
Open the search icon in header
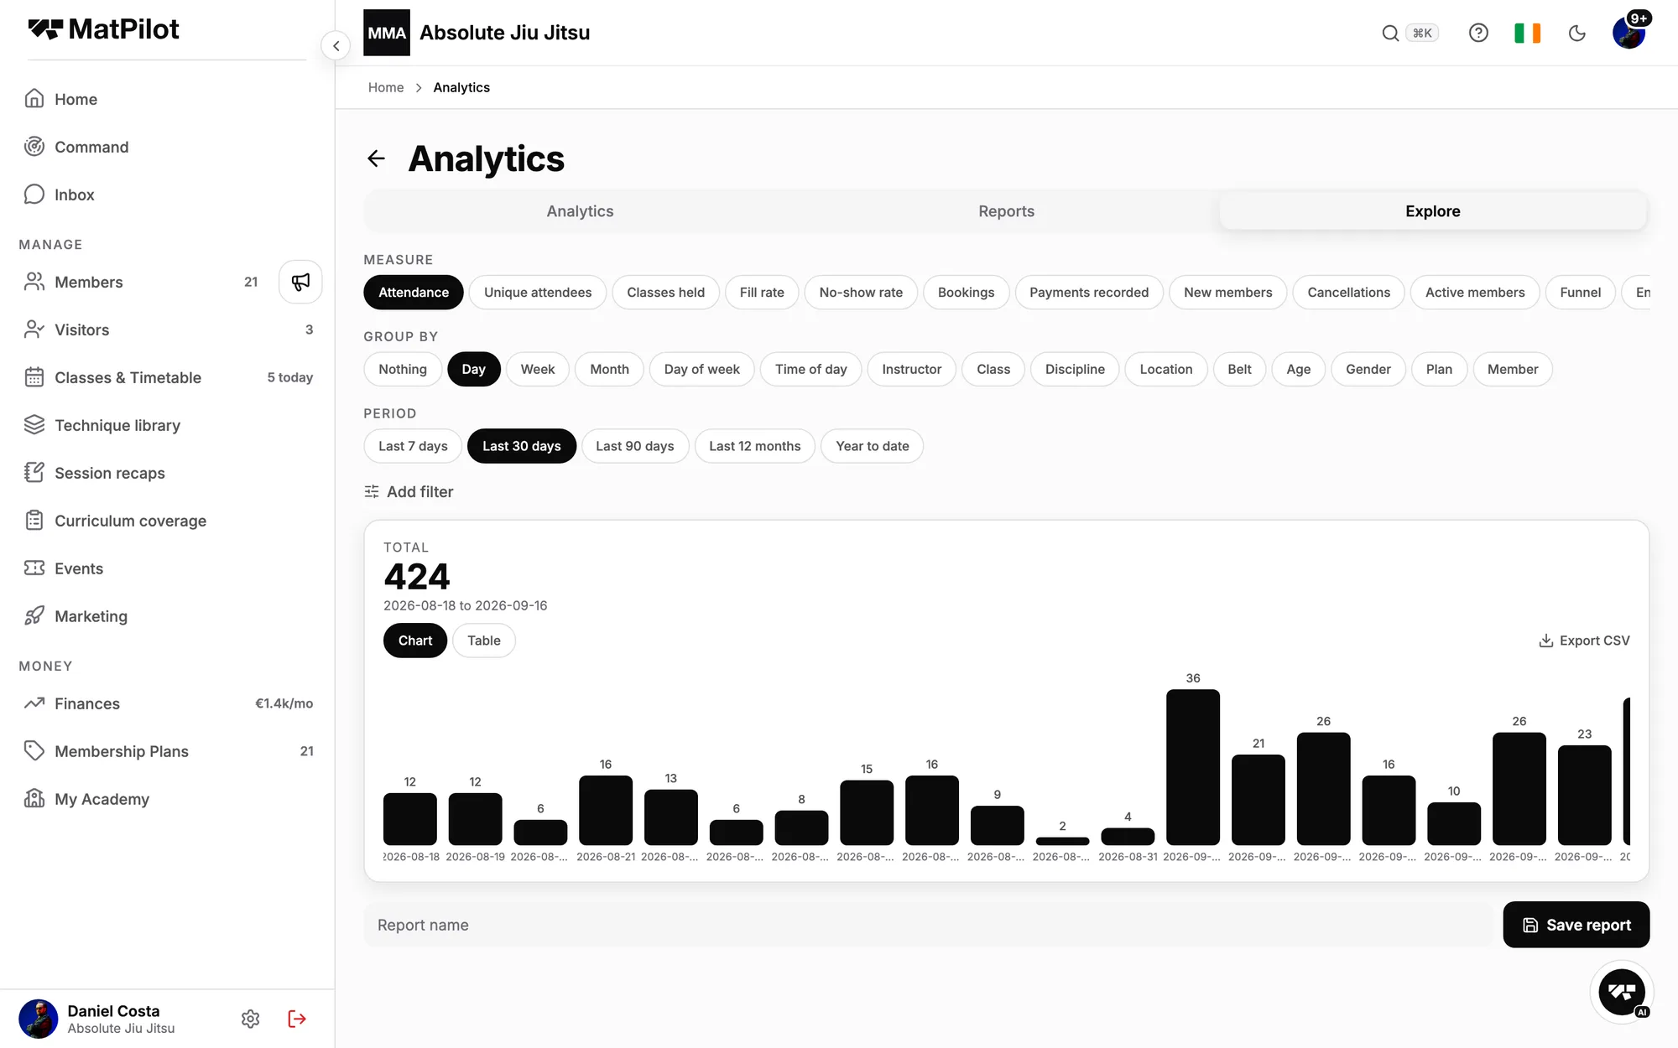[x=1390, y=33]
